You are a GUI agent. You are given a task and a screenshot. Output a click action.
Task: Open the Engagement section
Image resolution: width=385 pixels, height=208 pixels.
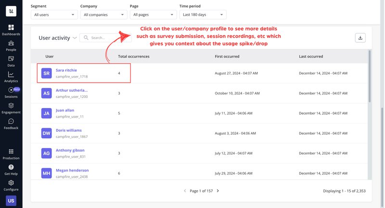[11, 109]
